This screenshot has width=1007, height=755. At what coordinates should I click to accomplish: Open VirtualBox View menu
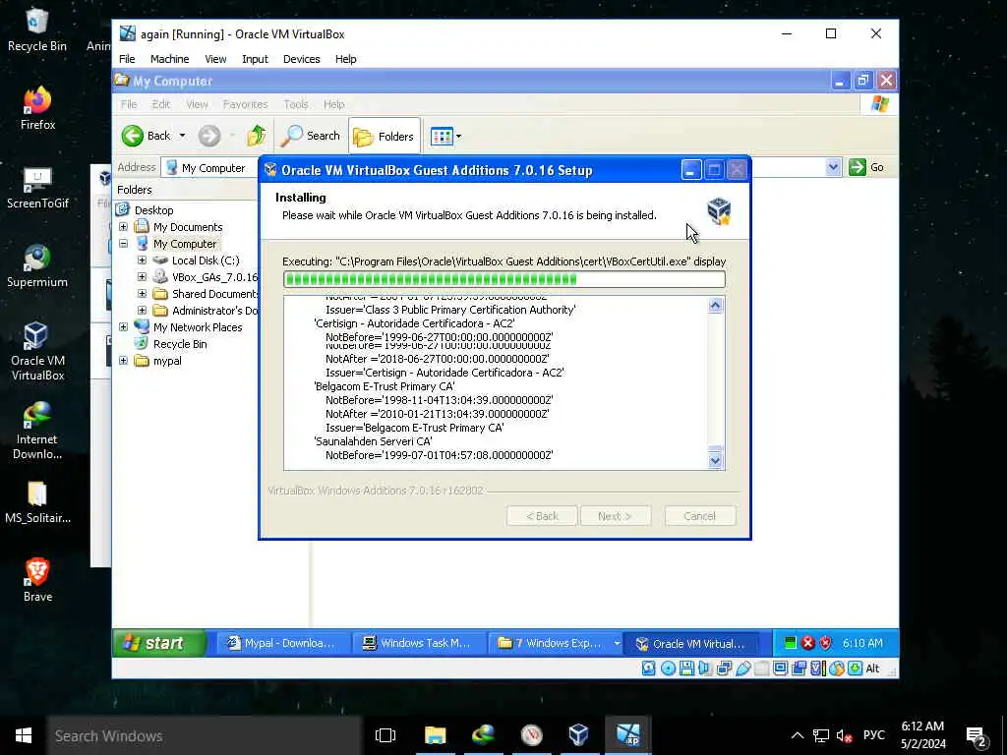point(215,59)
